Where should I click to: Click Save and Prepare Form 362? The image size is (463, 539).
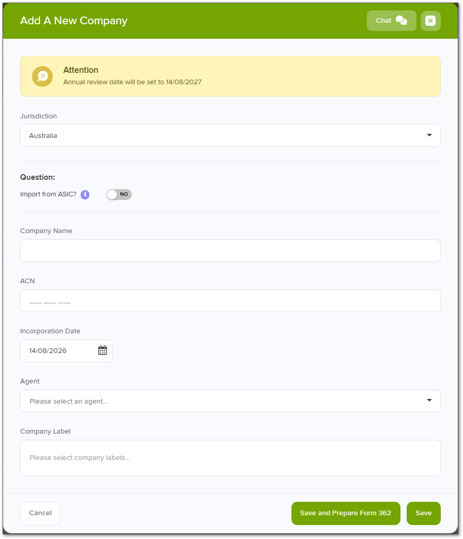tap(346, 513)
